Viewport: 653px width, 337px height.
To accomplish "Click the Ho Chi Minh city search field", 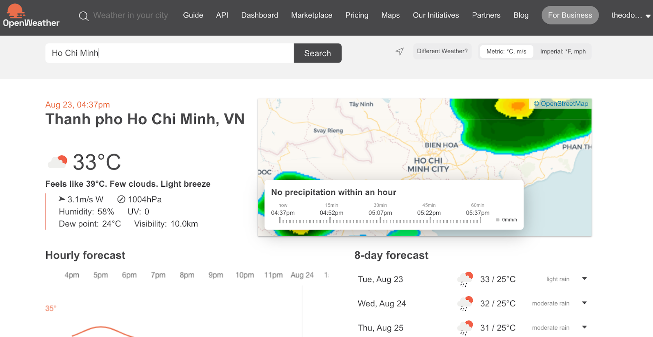I will coord(169,53).
